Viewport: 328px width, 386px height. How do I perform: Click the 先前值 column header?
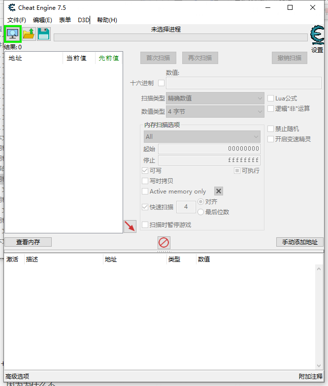point(108,58)
